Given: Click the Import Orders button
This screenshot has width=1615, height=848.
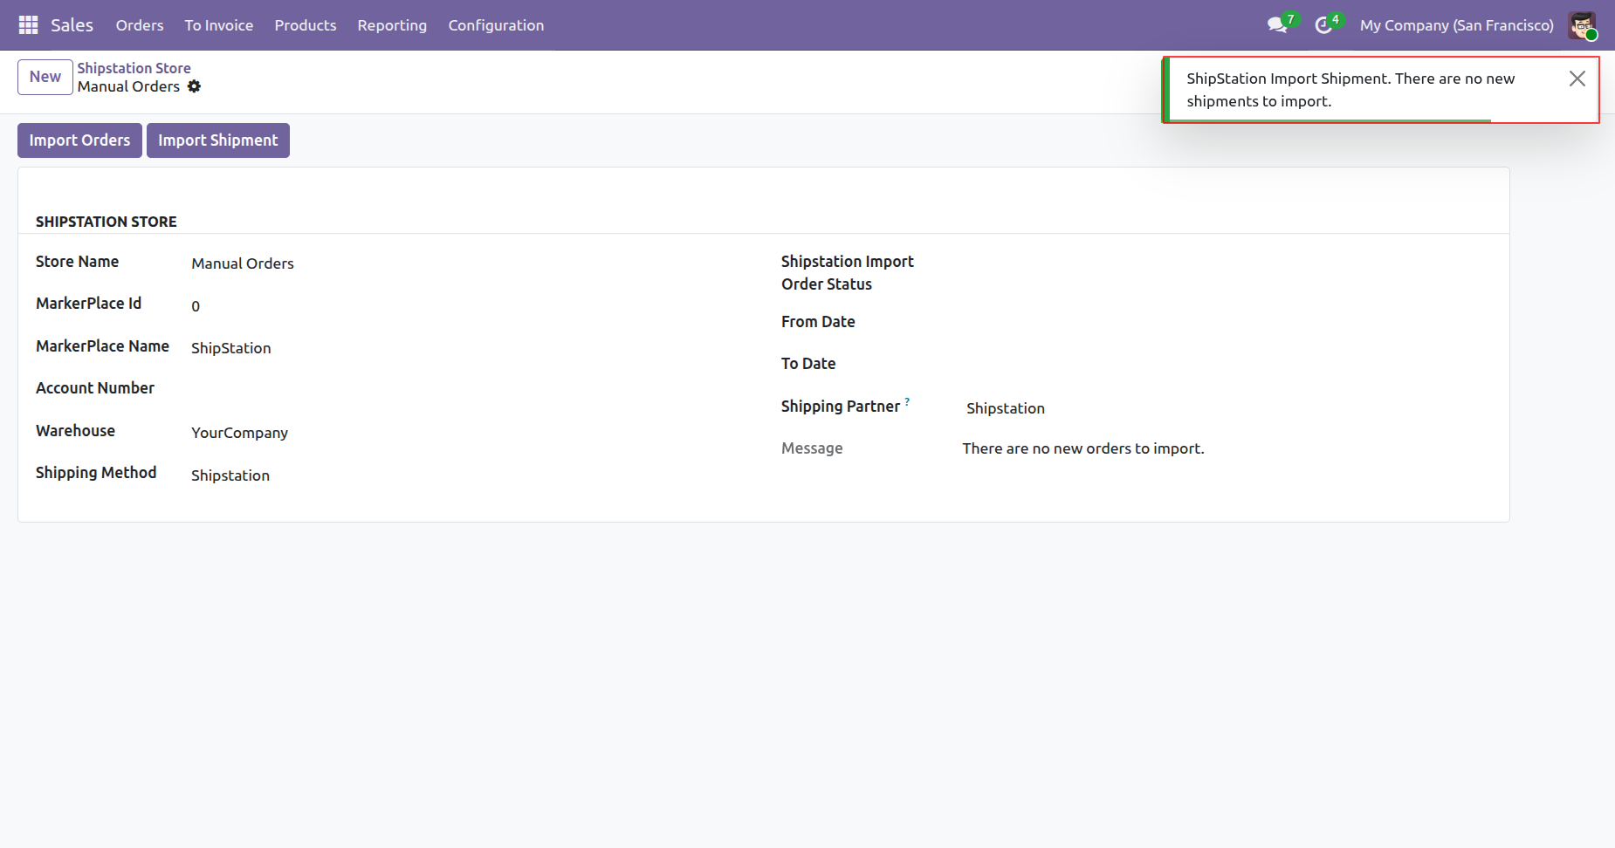Looking at the screenshot, I should [79, 140].
